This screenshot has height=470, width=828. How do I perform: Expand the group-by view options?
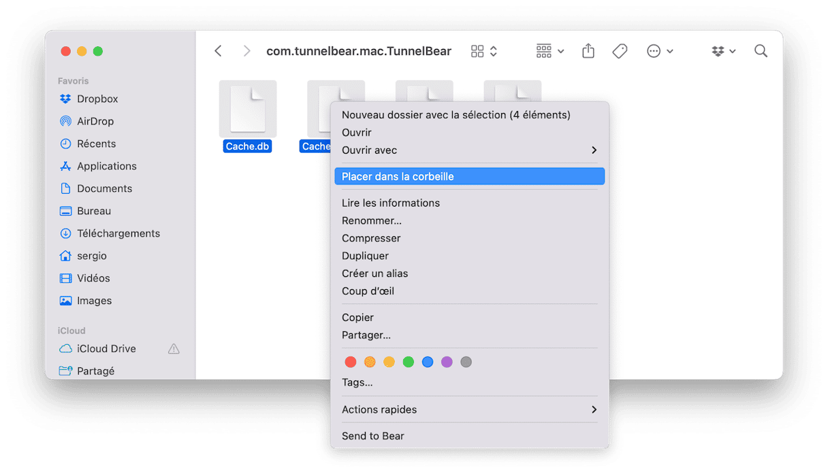(x=550, y=51)
